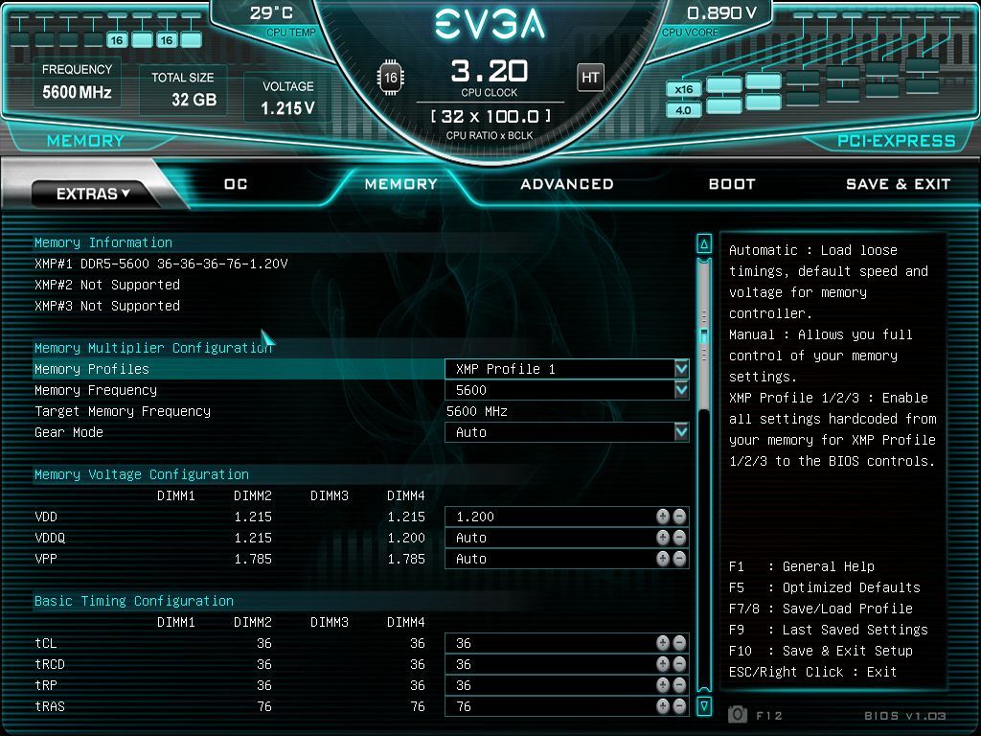Screen dimensions: 981x736
Task: Click the Memory Voltage Configuration heading
Action: (x=142, y=474)
